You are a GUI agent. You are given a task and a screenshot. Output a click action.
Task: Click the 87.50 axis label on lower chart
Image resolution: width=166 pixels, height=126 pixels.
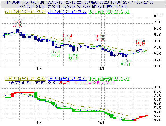point(157,92)
